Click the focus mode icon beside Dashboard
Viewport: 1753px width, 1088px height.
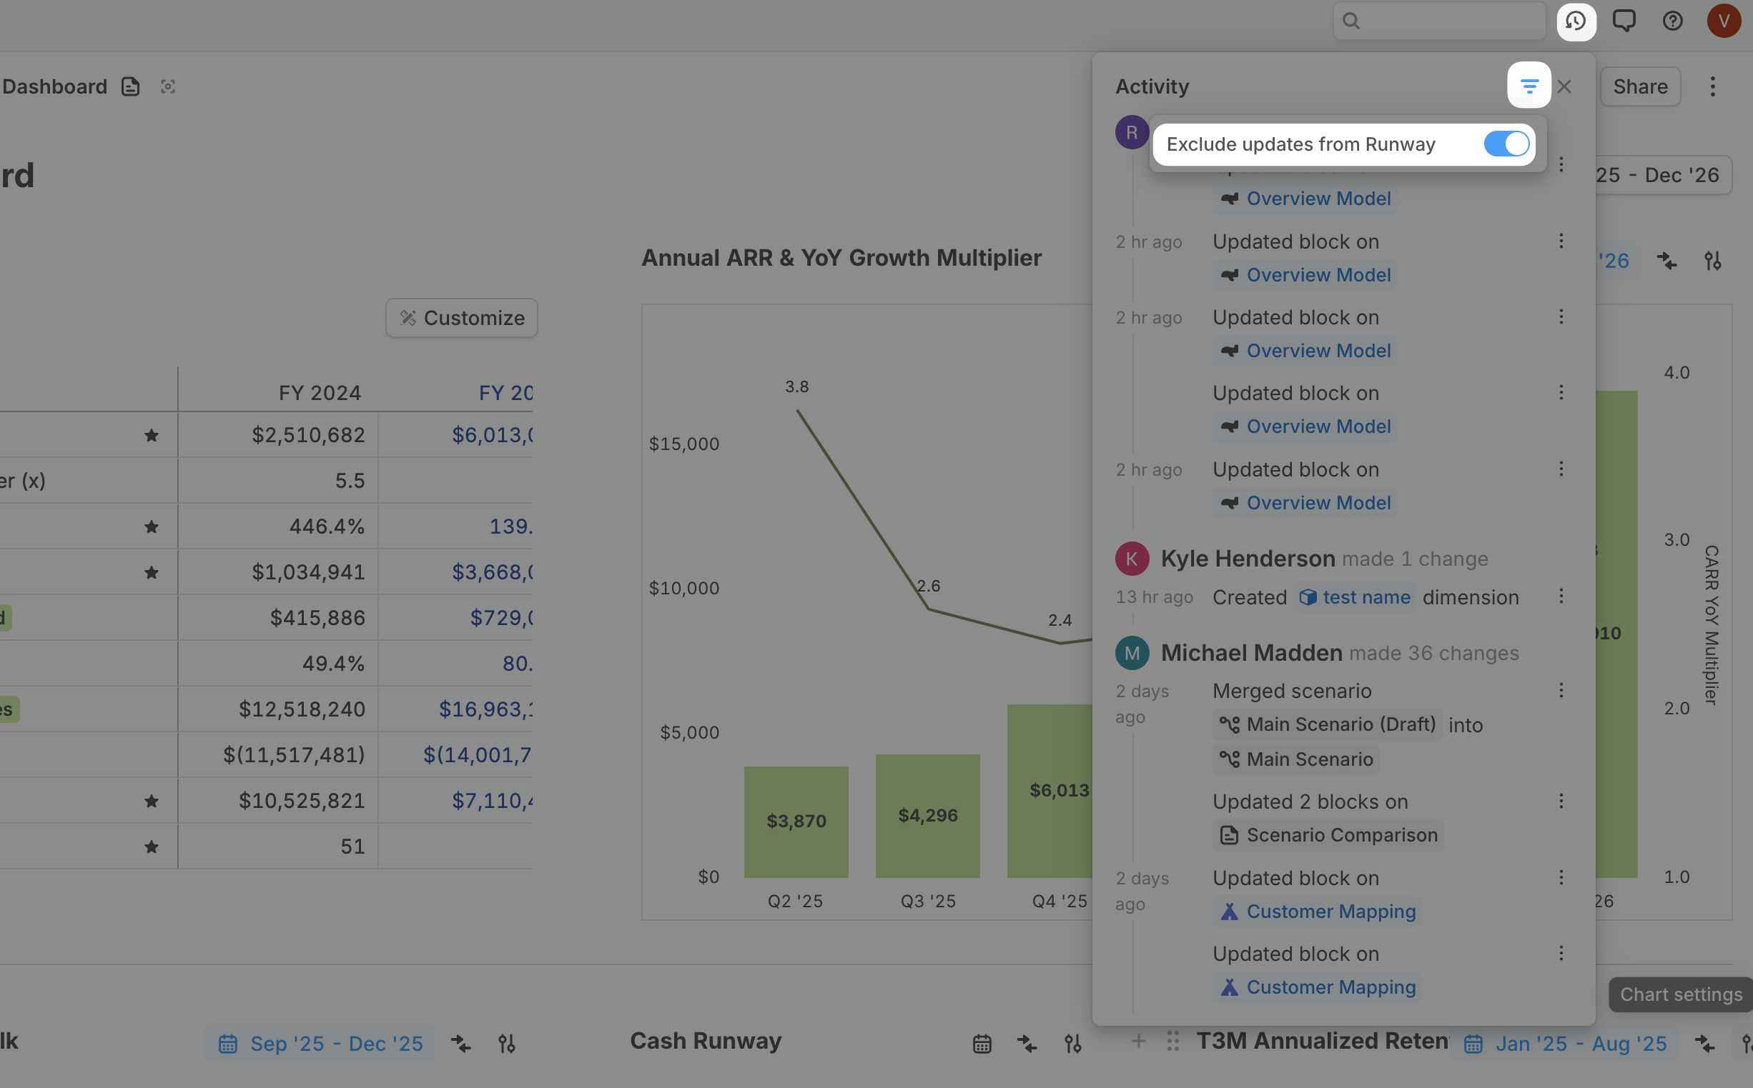[168, 87]
